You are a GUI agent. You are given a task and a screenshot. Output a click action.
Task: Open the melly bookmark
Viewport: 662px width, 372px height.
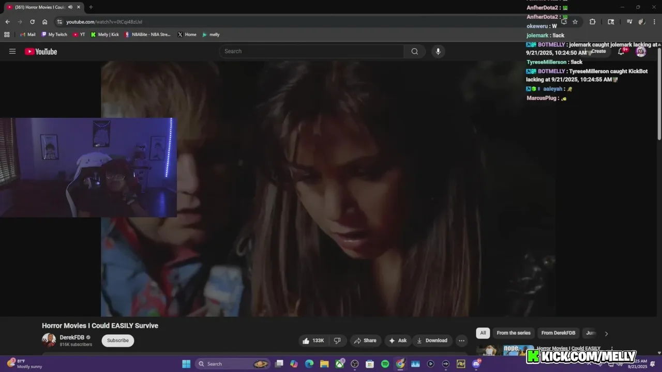pos(211,35)
